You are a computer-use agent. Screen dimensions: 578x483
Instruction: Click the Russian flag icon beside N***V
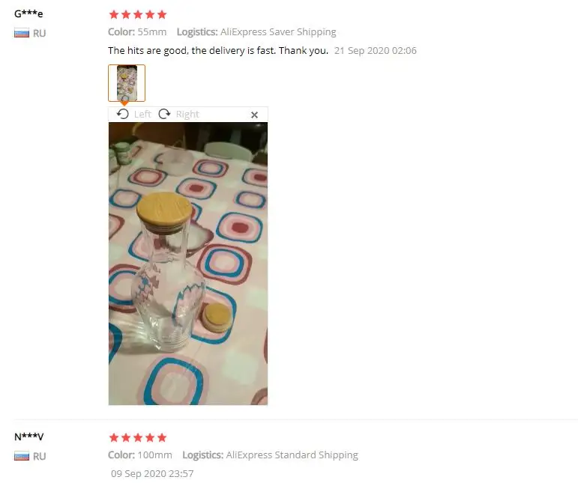[22, 456]
